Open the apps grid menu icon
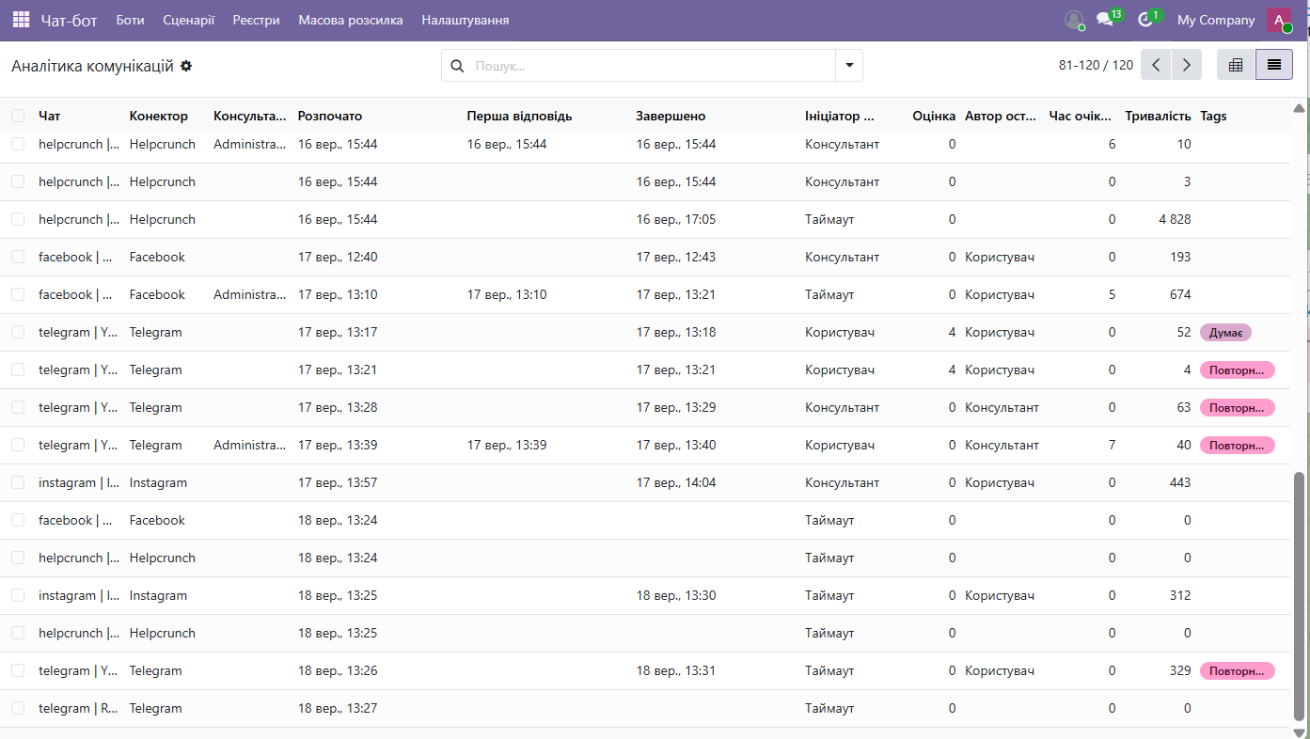This screenshot has height=739, width=1310. coord(21,20)
